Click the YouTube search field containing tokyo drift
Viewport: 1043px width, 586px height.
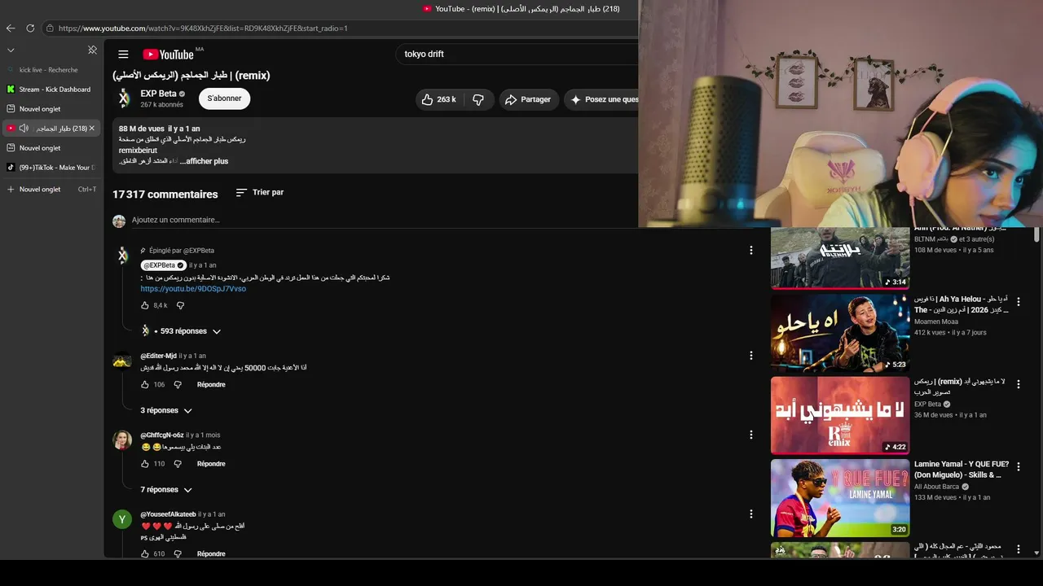click(x=518, y=55)
